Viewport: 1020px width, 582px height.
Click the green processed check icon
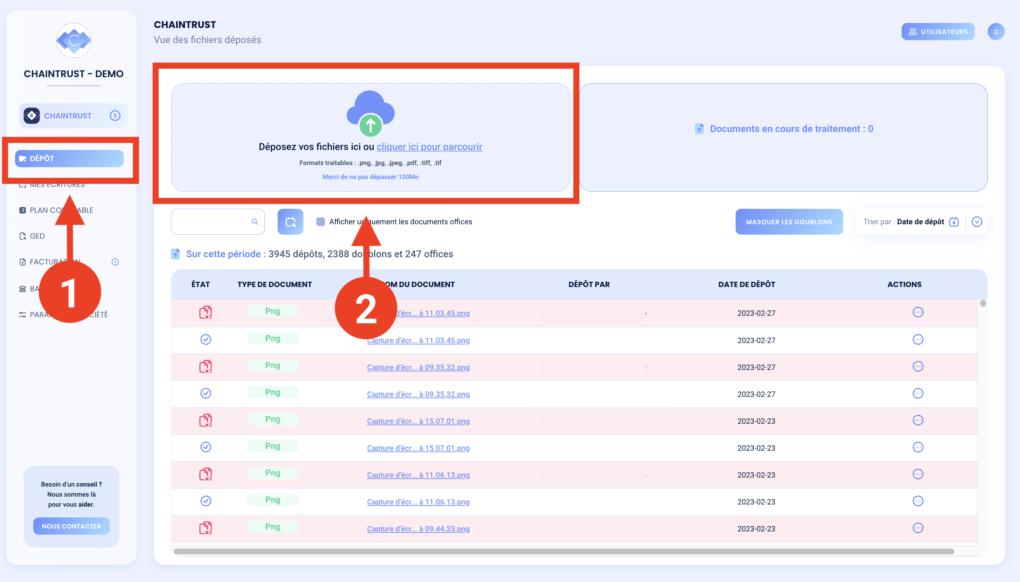point(206,339)
